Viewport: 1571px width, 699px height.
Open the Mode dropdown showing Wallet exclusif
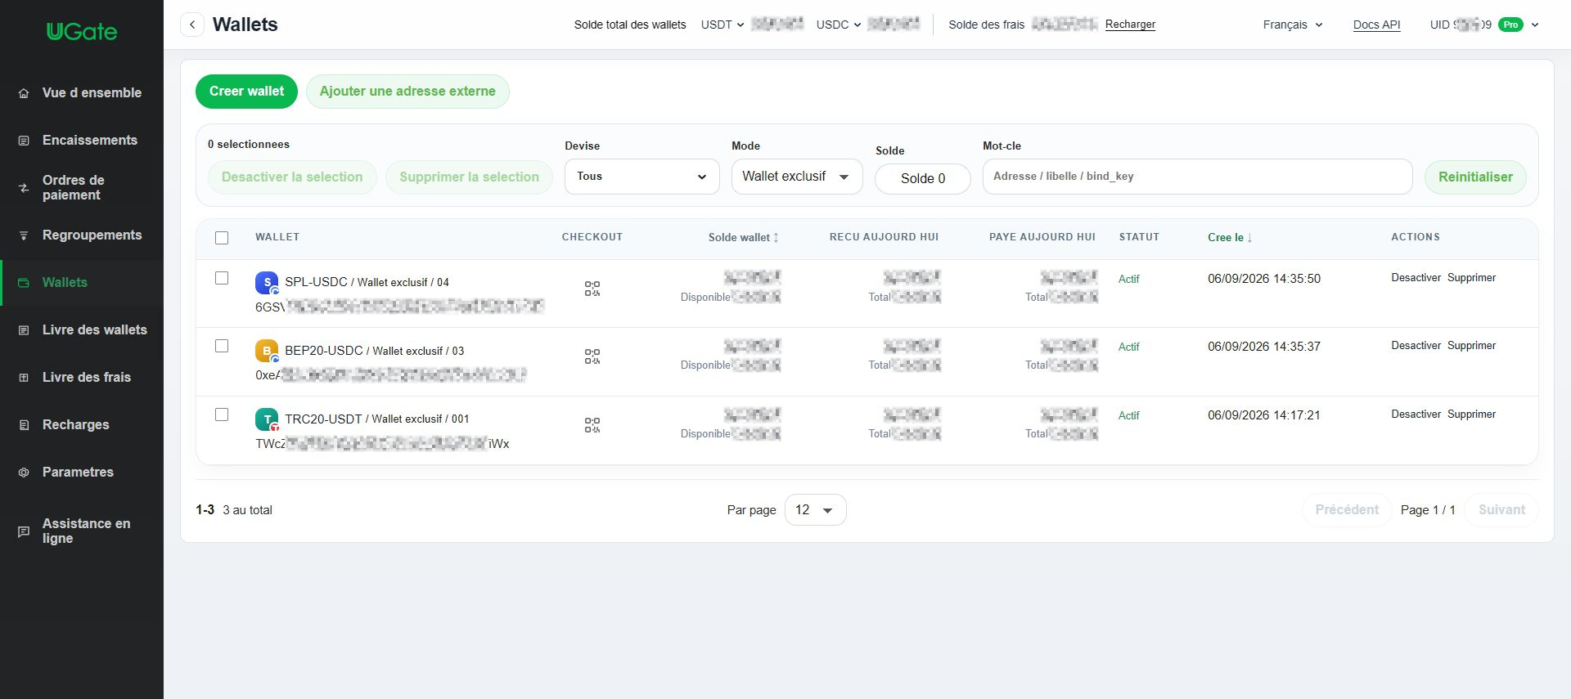797,177
